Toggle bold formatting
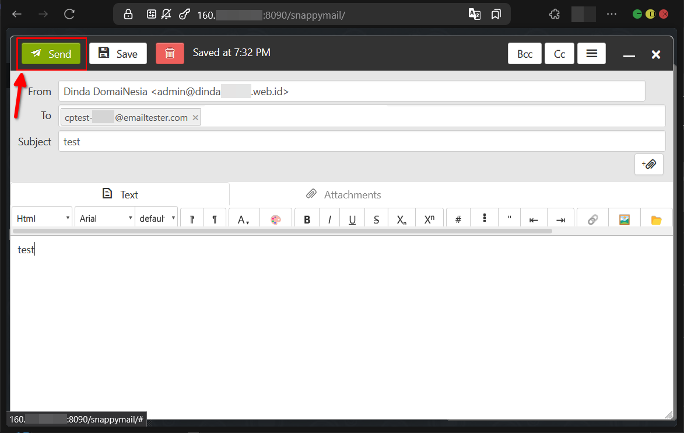Screen dimensions: 684x433 point(307,219)
